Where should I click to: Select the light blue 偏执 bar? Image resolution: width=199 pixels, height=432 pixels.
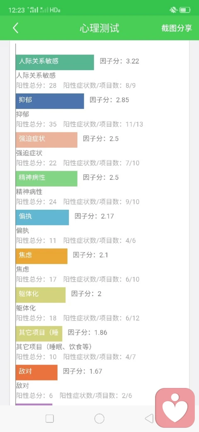(42, 217)
